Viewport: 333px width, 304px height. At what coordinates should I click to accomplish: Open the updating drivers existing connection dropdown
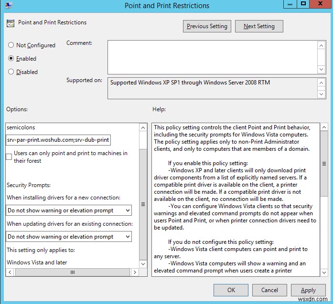pos(69,237)
